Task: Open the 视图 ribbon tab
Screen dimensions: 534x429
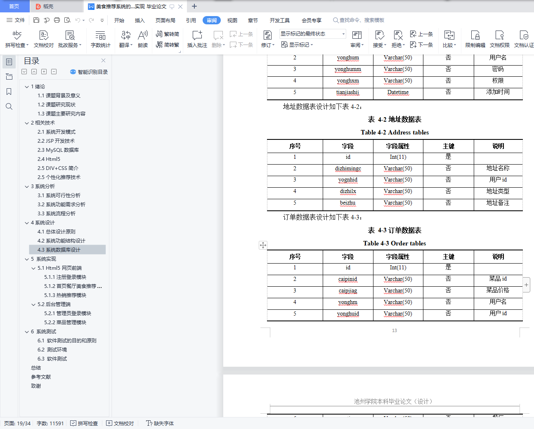Action: pyautogui.click(x=232, y=20)
